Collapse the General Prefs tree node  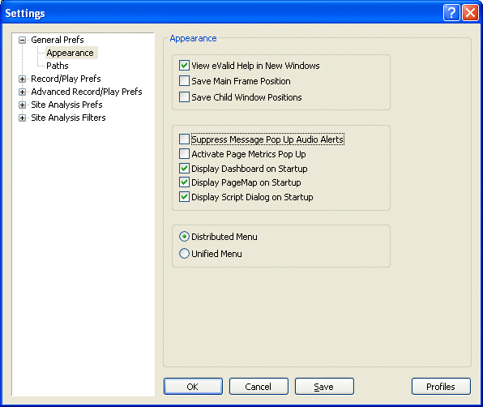tap(22, 40)
